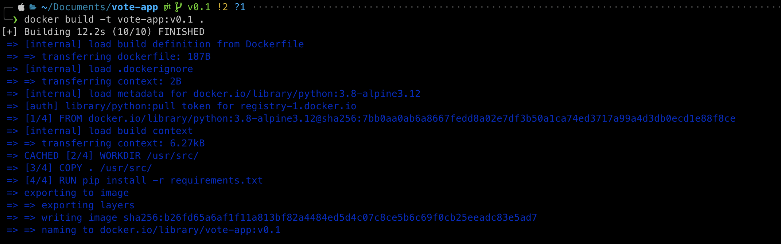Click the v0.1 branch name in the prompt
Screen dimensions: 781x244
point(199,7)
